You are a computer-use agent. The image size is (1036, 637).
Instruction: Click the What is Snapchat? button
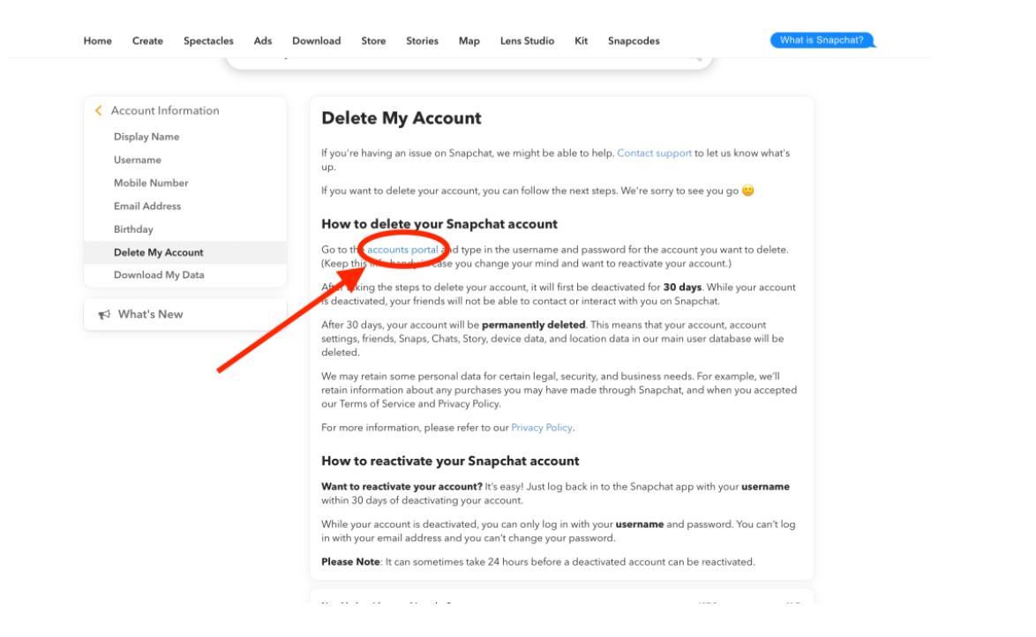pos(822,41)
